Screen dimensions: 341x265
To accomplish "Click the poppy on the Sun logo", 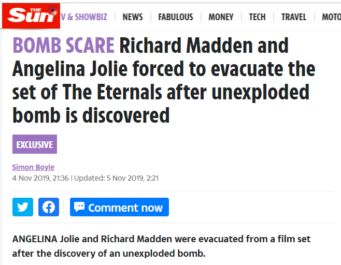I will pos(53,10).
